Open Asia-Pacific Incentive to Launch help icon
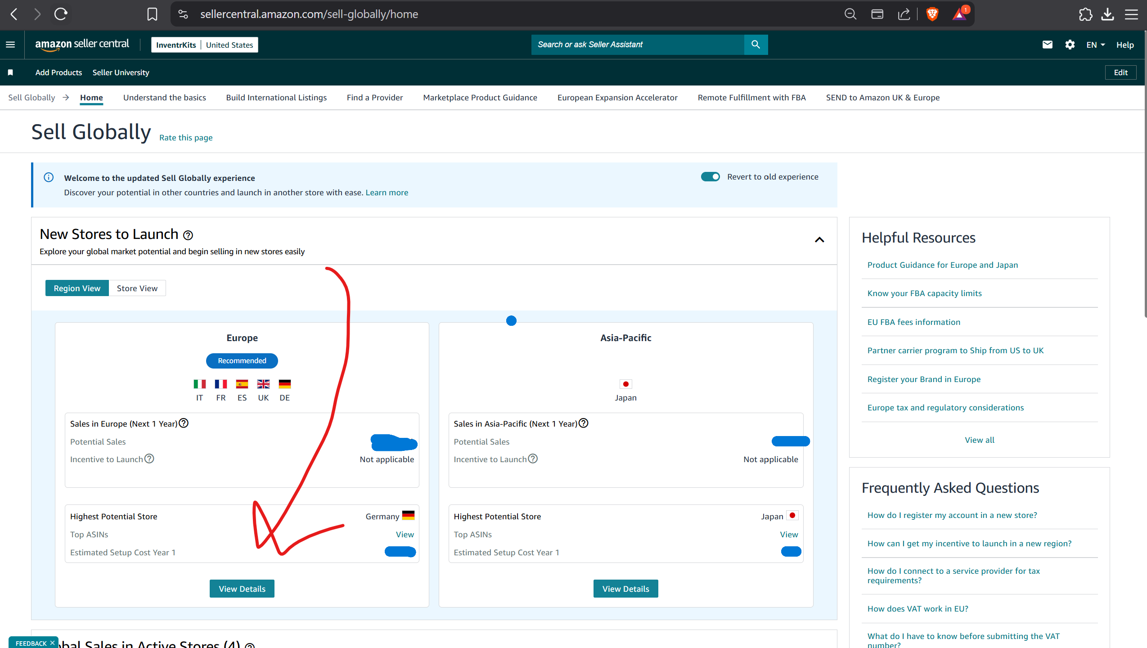Image resolution: width=1147 pixels, height=648 pixels. tap(533, 459)
